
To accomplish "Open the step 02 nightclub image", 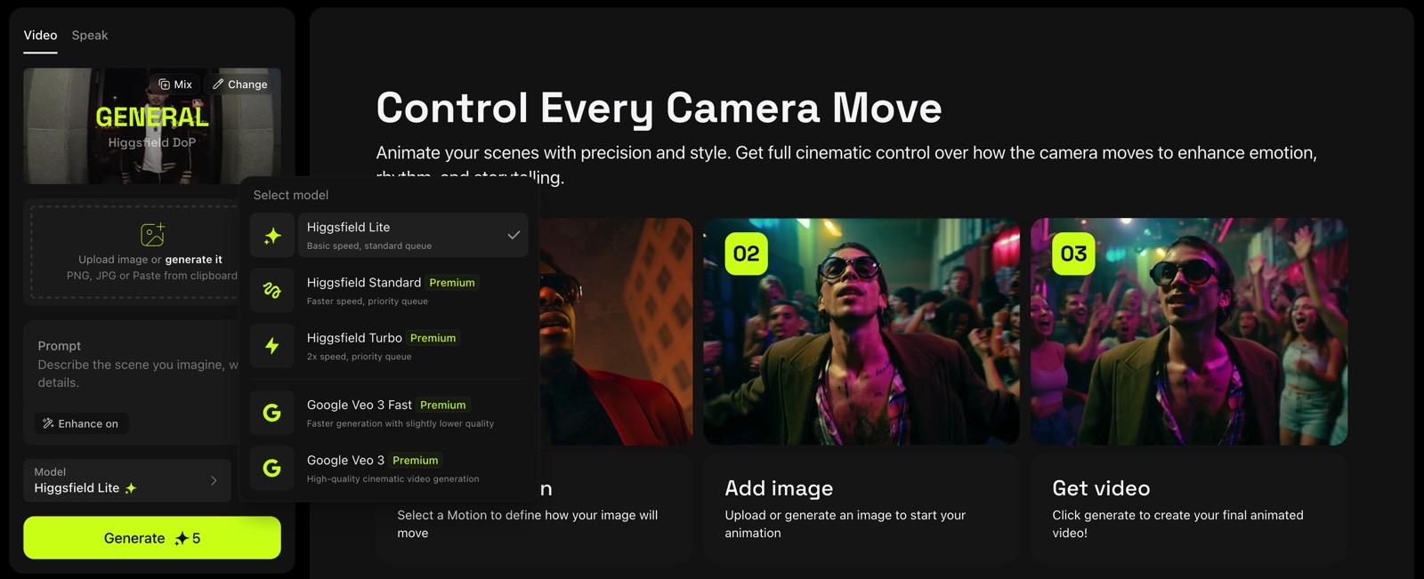I will pos(862,332).
